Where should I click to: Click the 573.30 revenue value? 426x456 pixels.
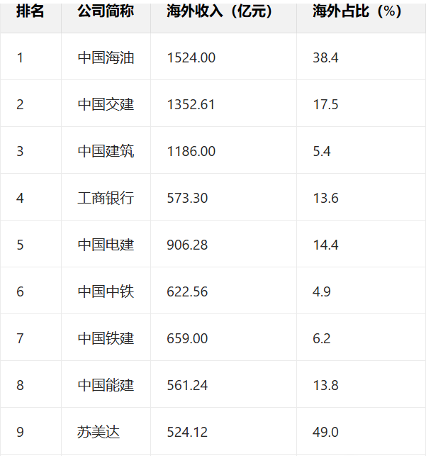pos(187,198)
